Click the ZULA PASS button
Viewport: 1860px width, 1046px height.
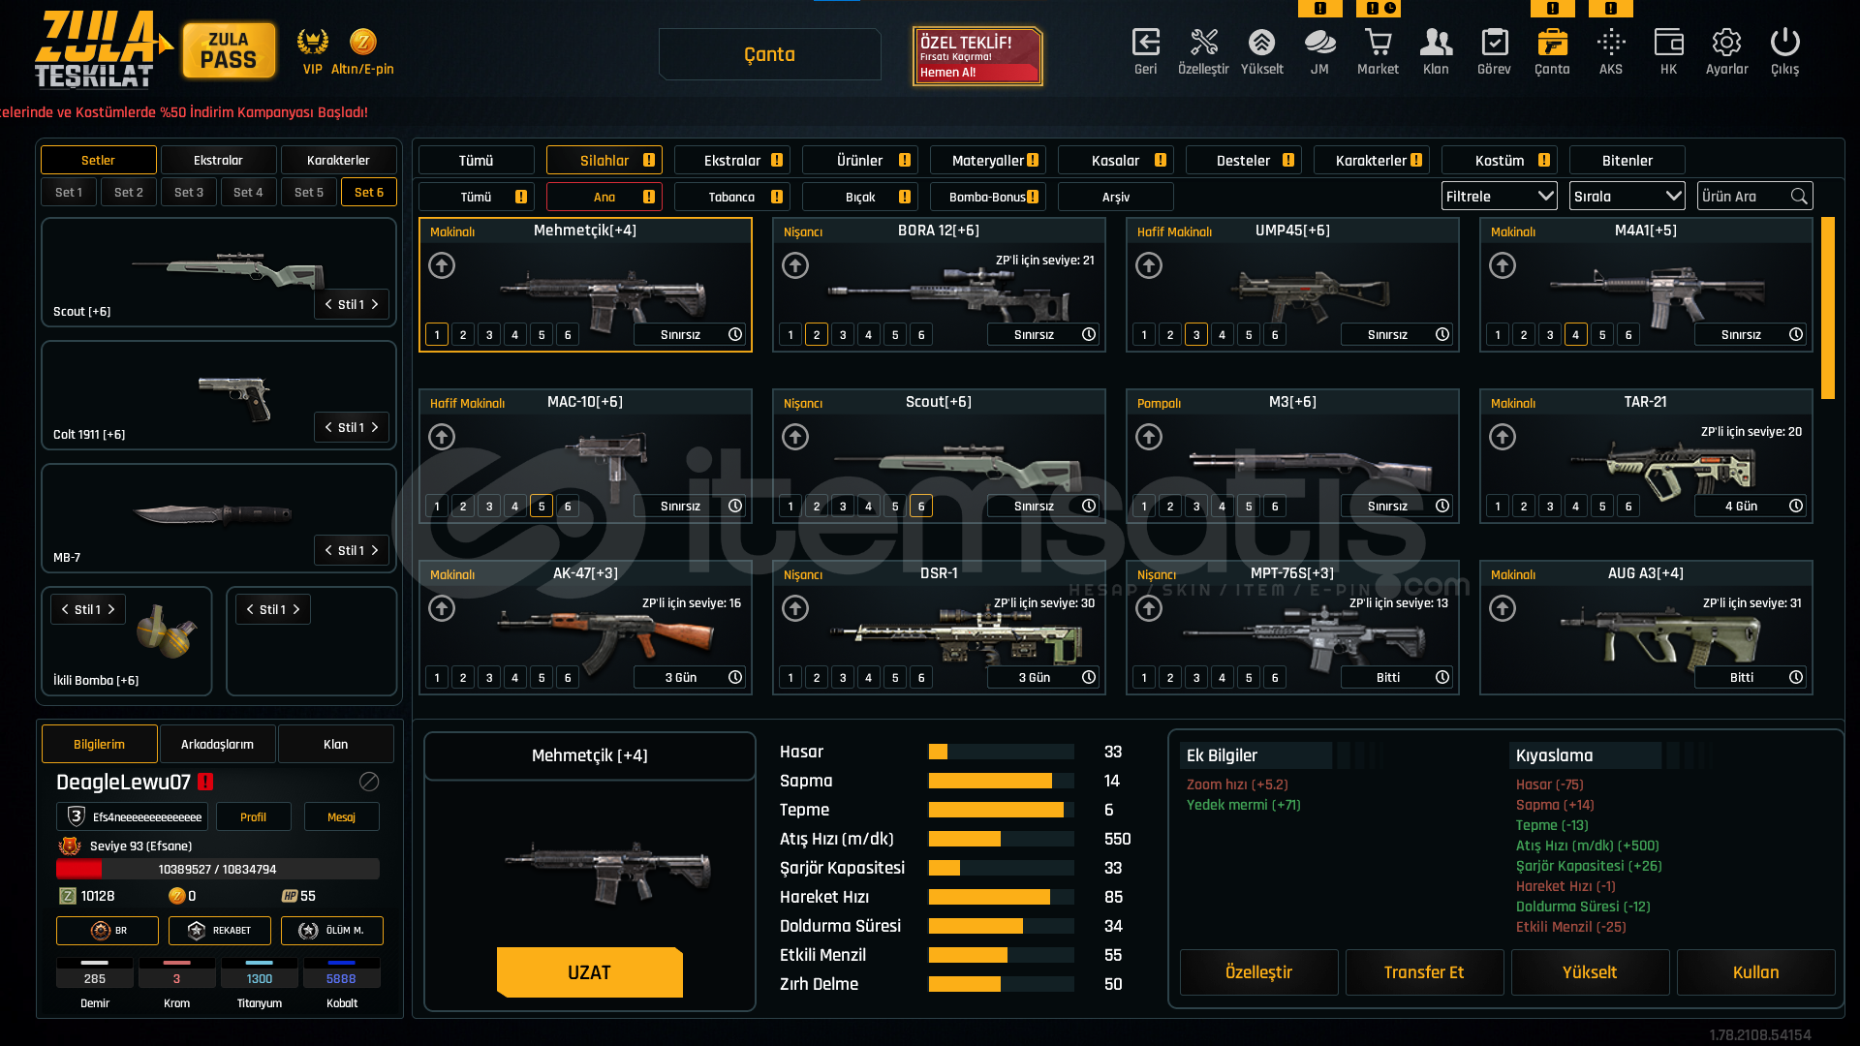229,51
